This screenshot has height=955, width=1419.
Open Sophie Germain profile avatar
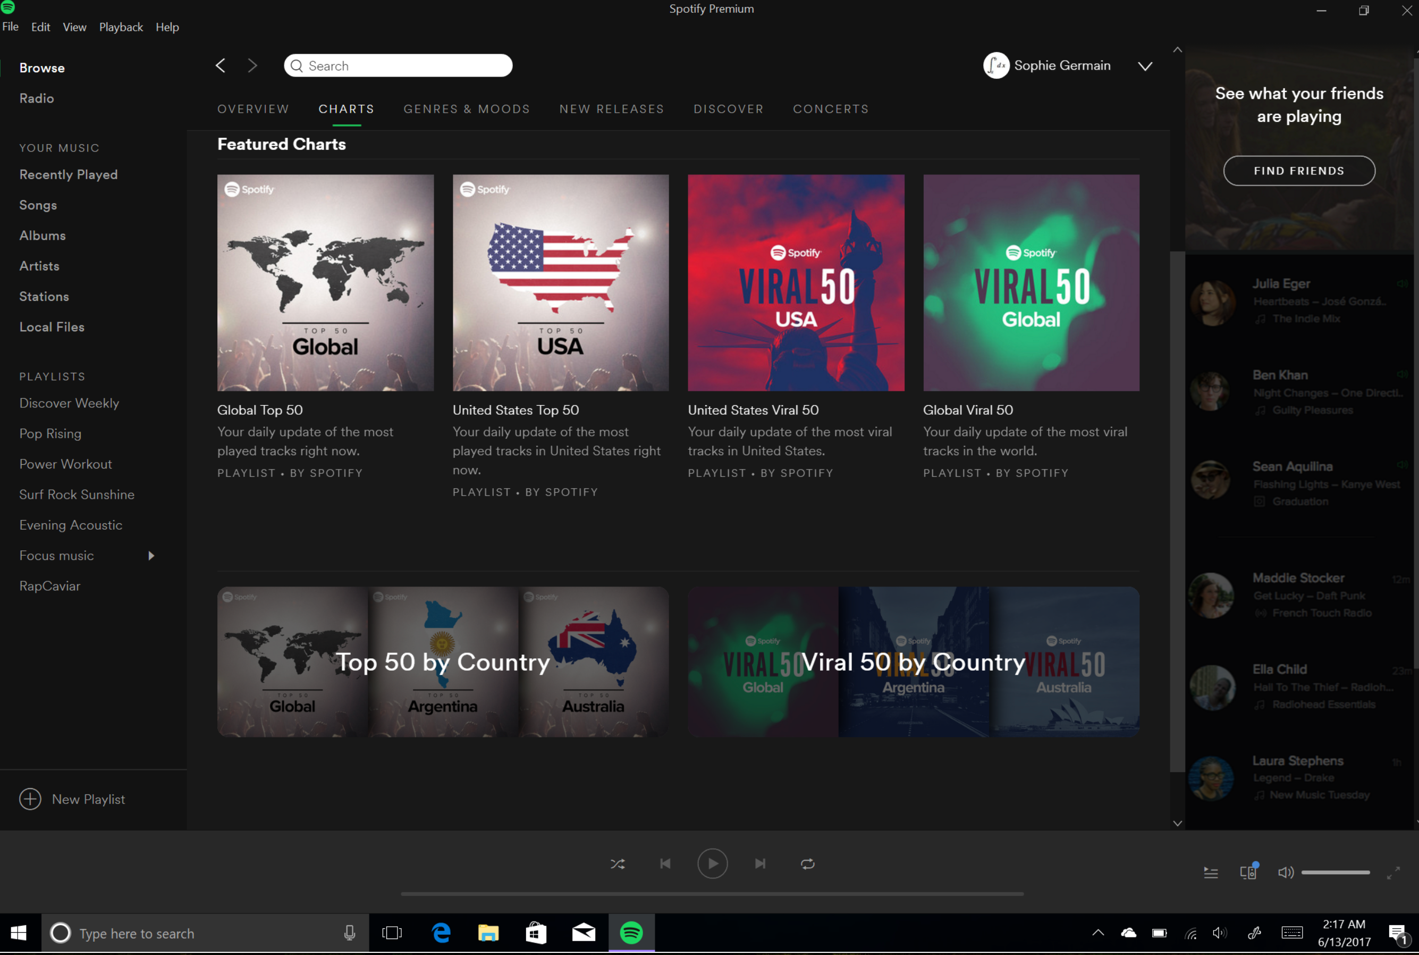(x=996, y=65)
